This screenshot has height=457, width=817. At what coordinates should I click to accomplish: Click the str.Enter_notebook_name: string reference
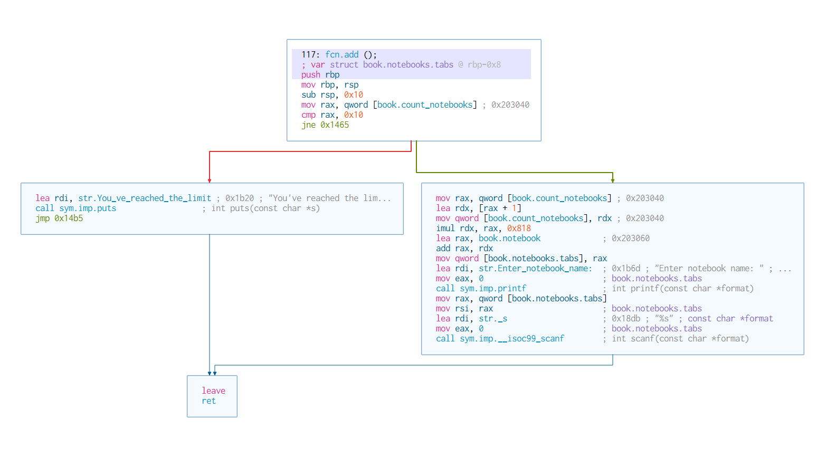pos(535,269)
